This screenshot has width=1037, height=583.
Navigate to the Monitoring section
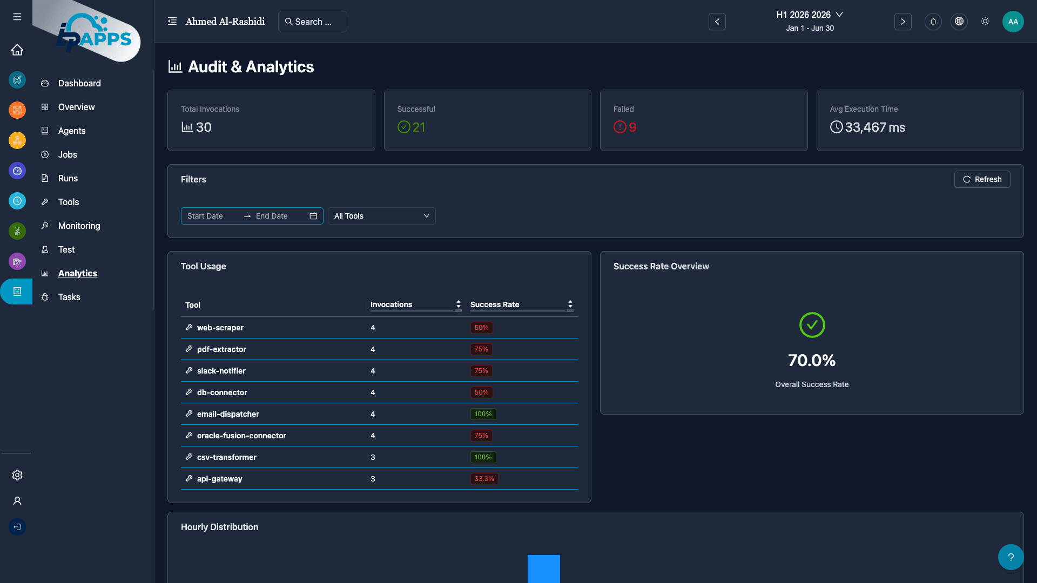pos(79,226)
